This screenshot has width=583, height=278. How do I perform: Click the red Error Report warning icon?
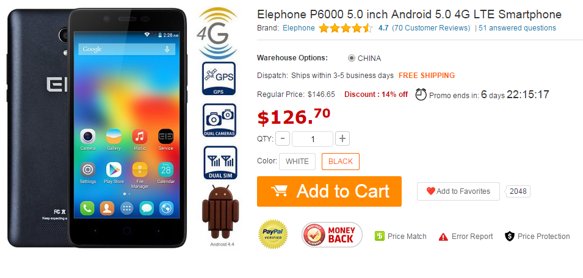click(x=443, y=237)
